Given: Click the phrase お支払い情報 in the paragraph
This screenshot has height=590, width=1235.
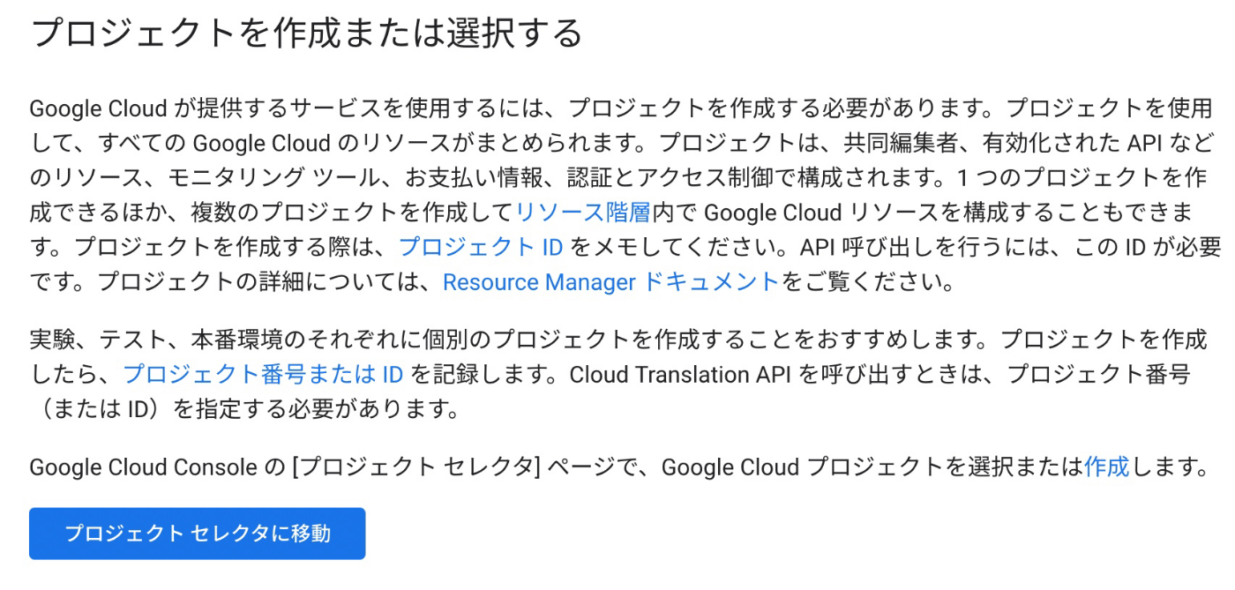Looking at the screenshot, I should [470, 177].
